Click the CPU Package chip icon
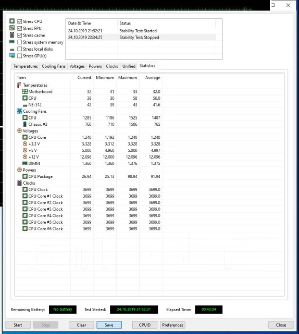Screen dimensions: 299x334 point(25,176)
